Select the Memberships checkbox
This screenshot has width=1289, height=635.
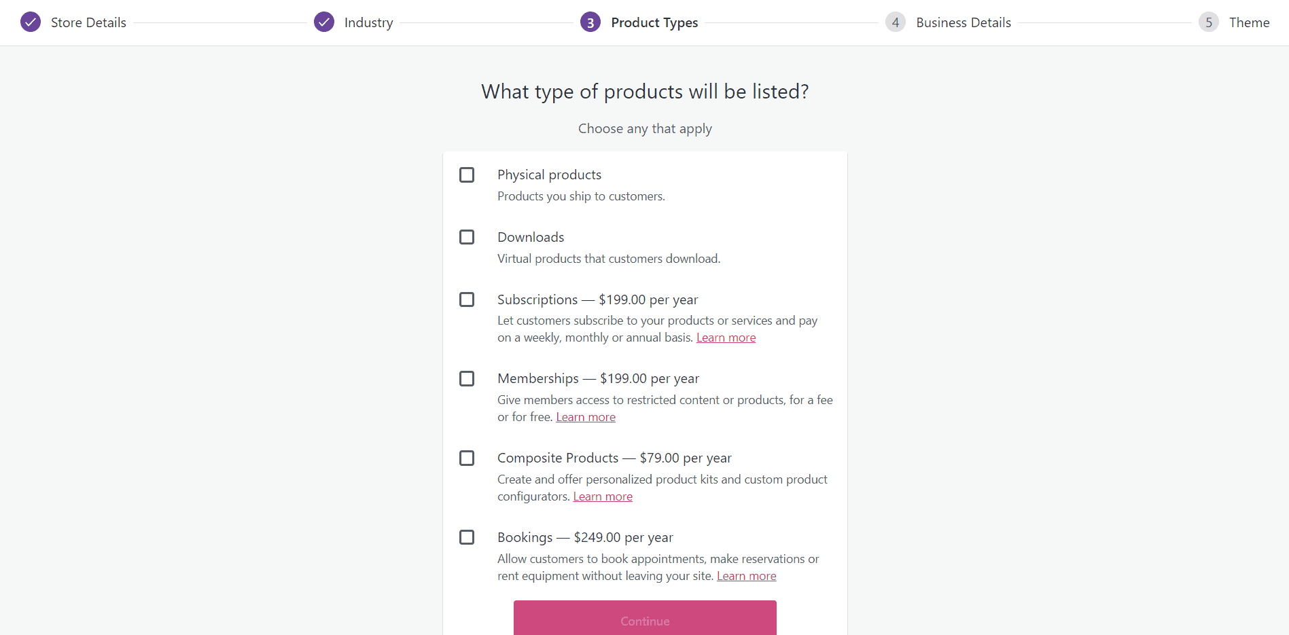[467, 378]
